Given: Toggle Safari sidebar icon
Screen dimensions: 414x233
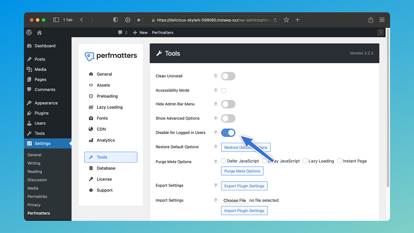Looking at the screenshot, I should 56,20.
